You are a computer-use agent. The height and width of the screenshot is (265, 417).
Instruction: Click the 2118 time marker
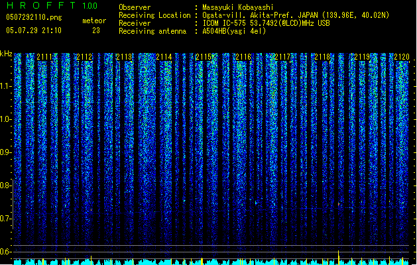click(x=322, y=57)
